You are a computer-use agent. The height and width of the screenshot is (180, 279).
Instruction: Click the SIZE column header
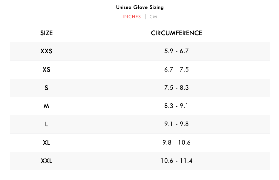point(46,33)
